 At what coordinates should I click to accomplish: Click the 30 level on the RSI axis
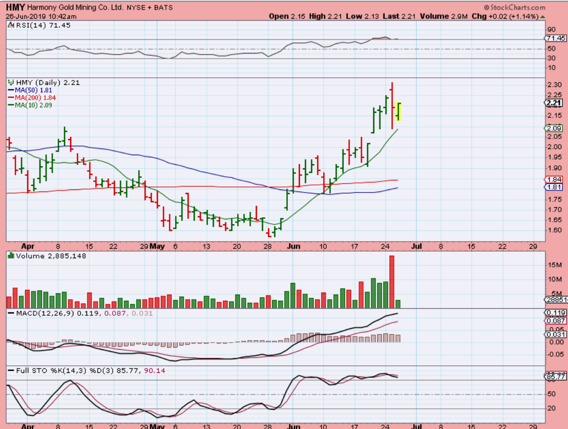[551, 58]
